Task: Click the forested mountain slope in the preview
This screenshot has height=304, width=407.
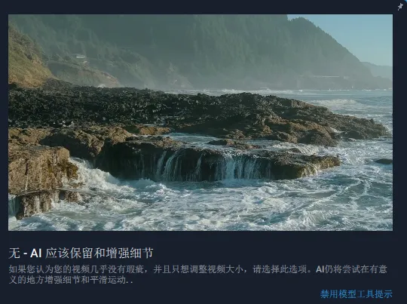Action: [208, 47]
